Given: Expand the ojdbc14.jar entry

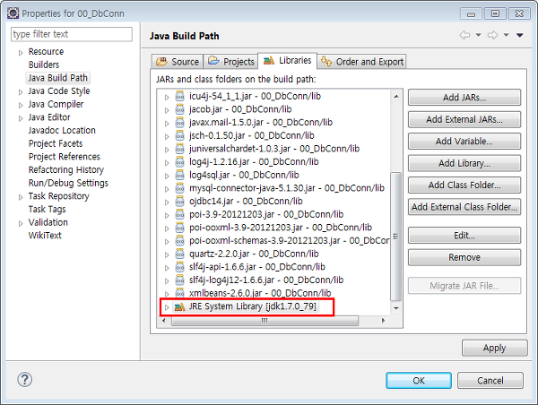Looking at the screenshot, I should pos(167,202).
